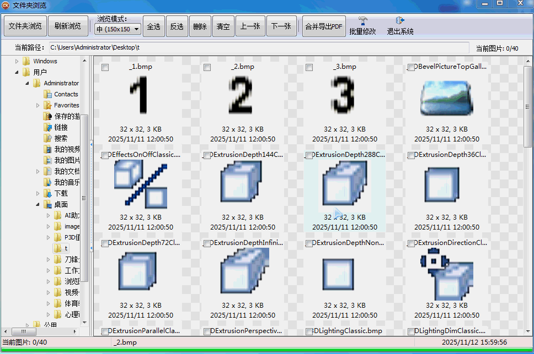Click the folder tree horizontal scrollbar thumb
Screen dimensions: 534x354
24,331
